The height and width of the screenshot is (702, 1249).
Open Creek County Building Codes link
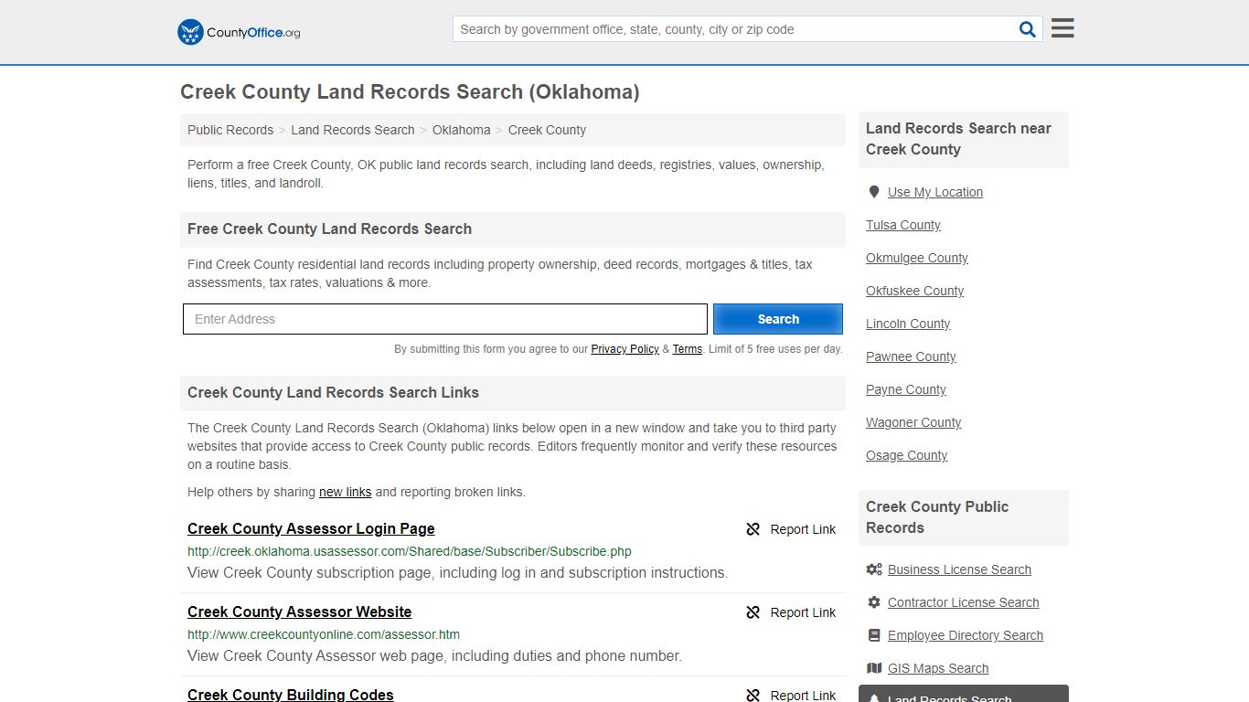(x=291, y=694)
